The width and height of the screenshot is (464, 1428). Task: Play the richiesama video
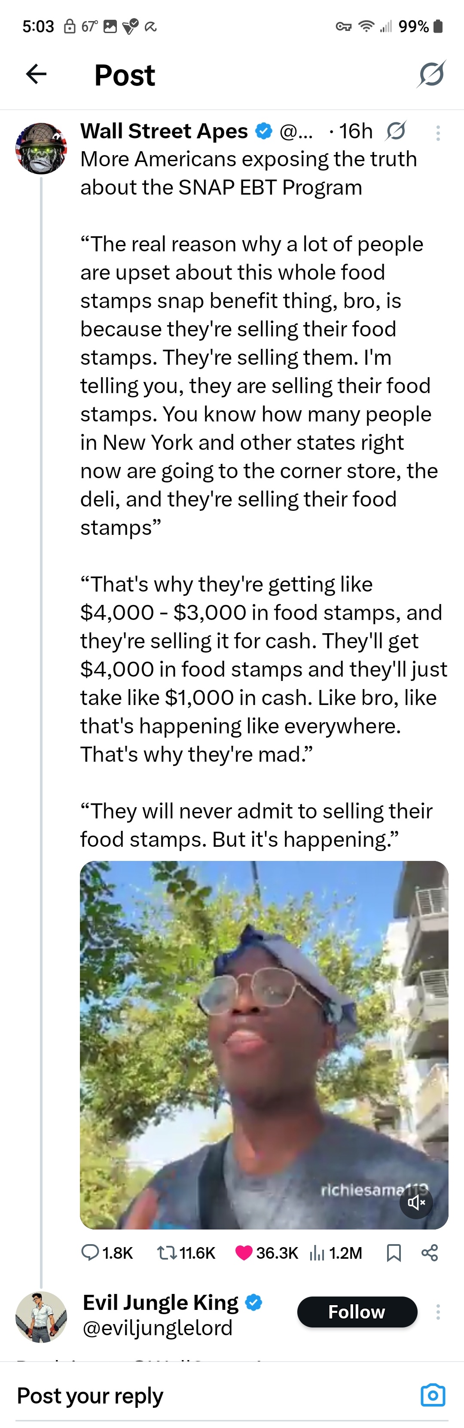point(264,1045)
